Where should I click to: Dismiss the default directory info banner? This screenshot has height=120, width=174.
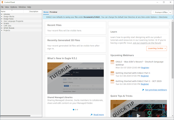pos(172,17)
